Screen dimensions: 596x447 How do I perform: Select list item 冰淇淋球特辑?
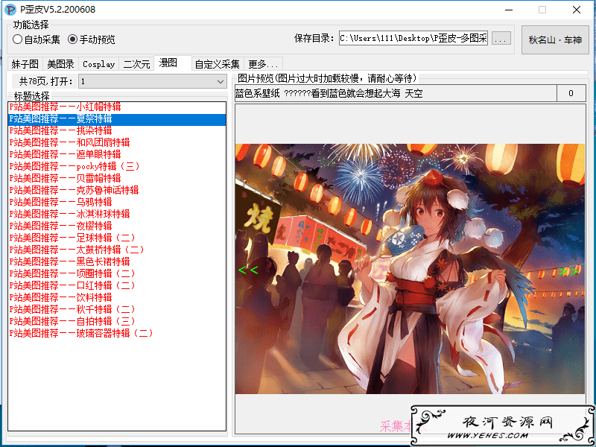coord(117,214)
